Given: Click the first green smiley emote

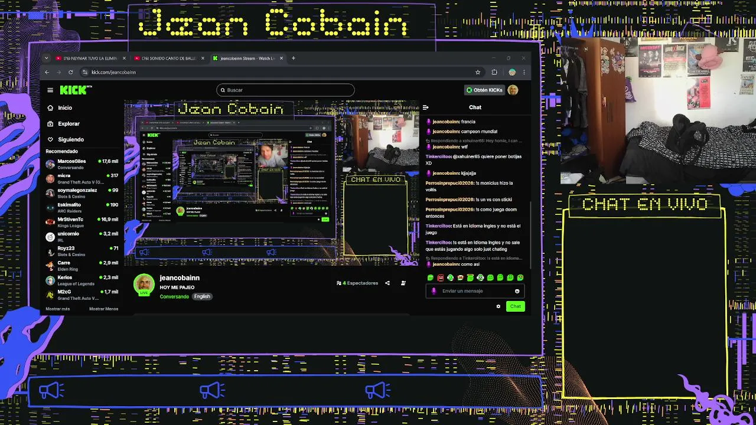Looking at the screenshot, I should (x=430, y=278).
